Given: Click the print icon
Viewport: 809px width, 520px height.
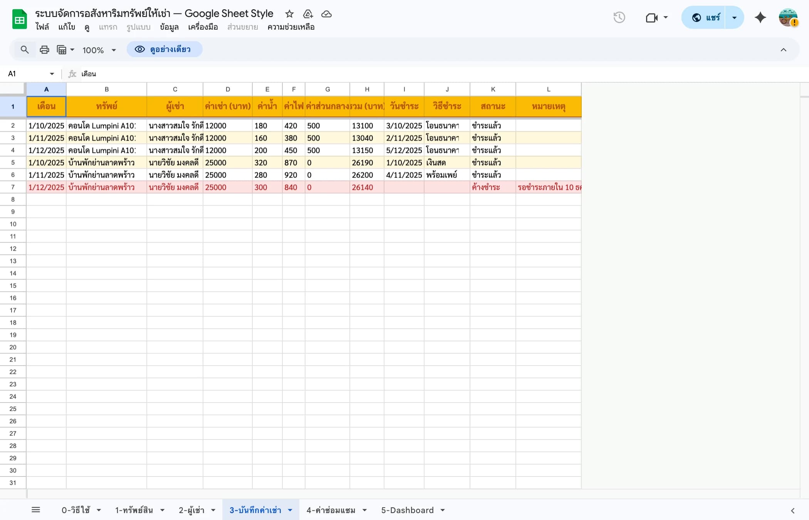Looking at the screenshot, I should pos(44,50).
